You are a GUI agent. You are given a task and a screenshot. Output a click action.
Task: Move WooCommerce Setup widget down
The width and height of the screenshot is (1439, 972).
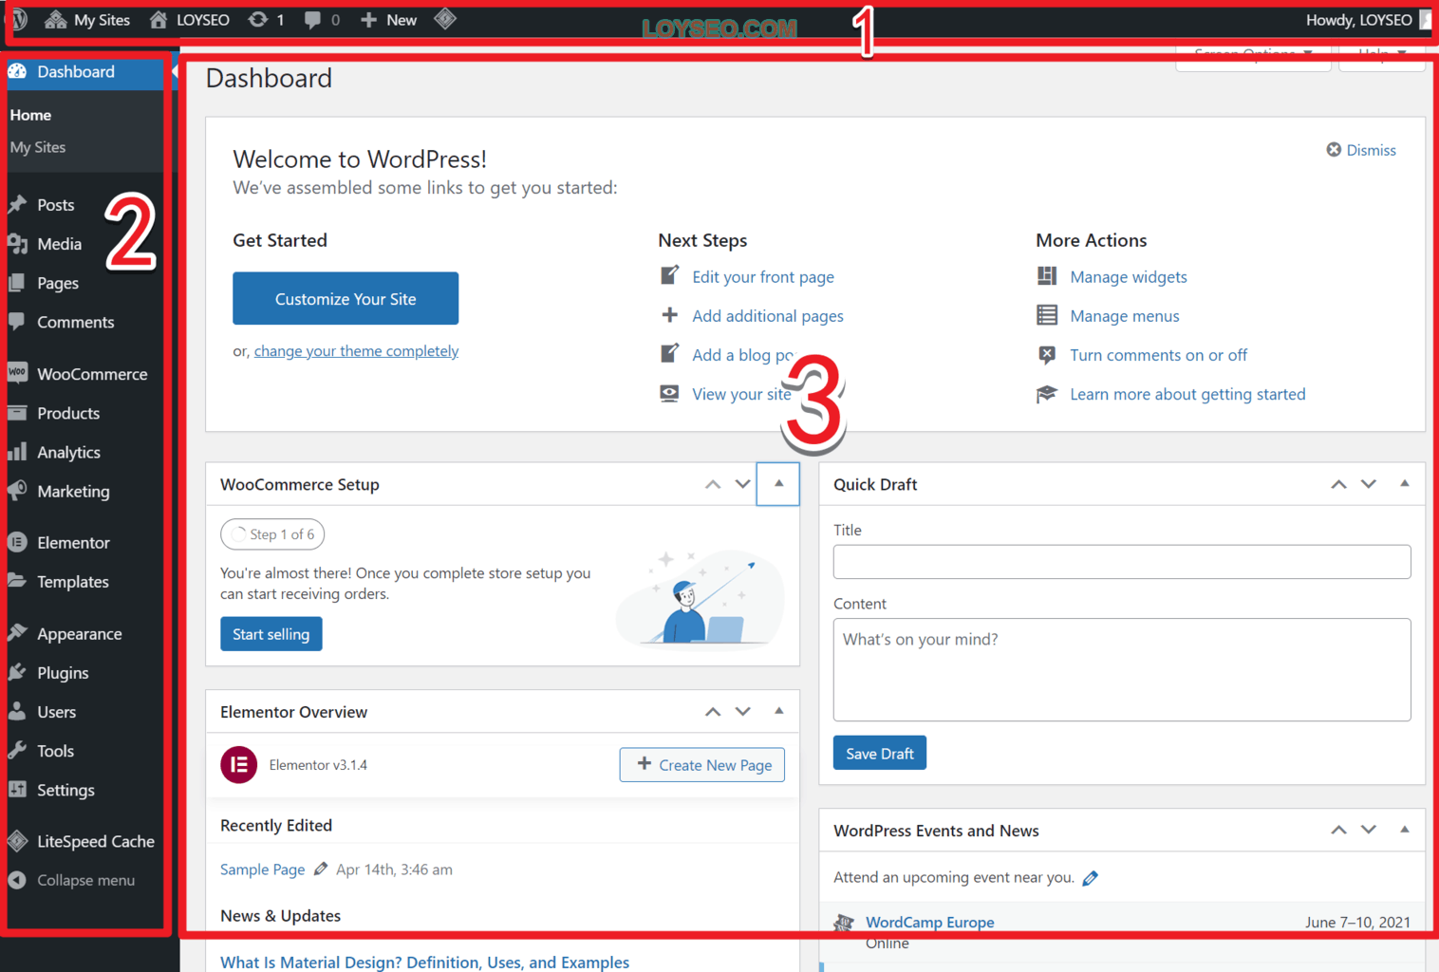[x=743, y=484]
